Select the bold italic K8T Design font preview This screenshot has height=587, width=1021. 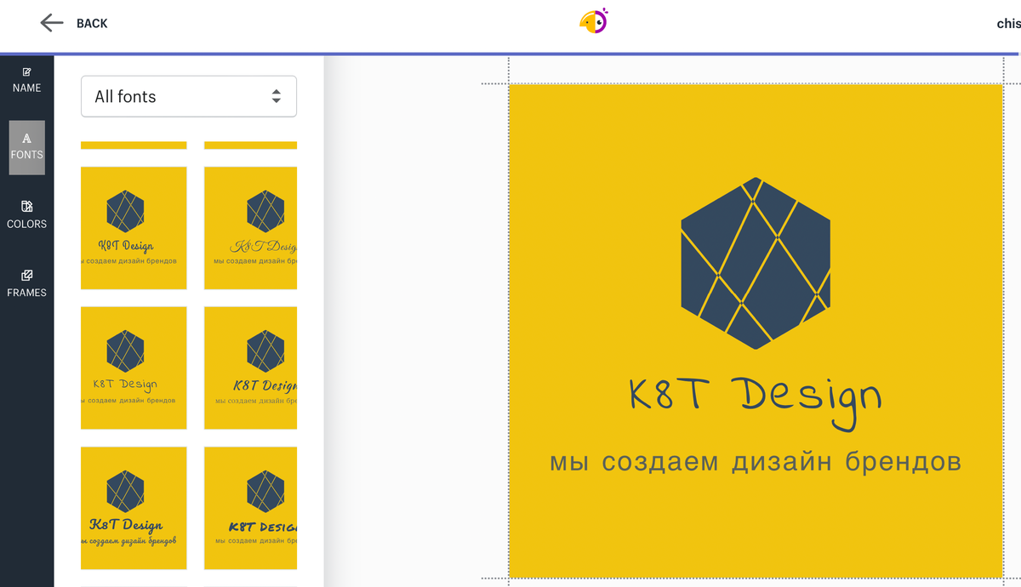(250, 368)
